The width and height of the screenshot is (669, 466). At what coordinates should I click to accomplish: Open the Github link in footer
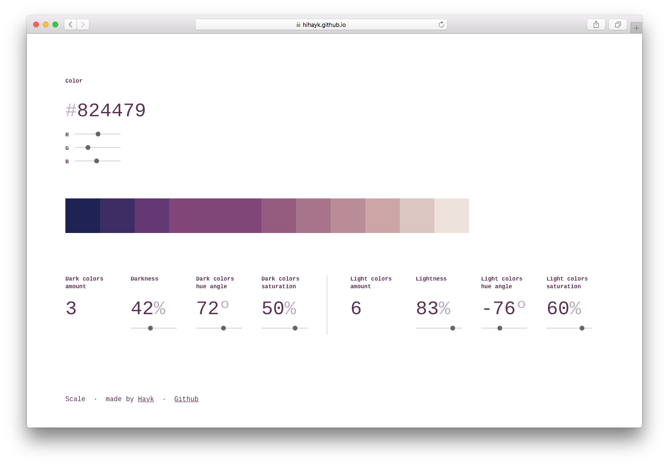pyautogui.click(x=186, y=399)
